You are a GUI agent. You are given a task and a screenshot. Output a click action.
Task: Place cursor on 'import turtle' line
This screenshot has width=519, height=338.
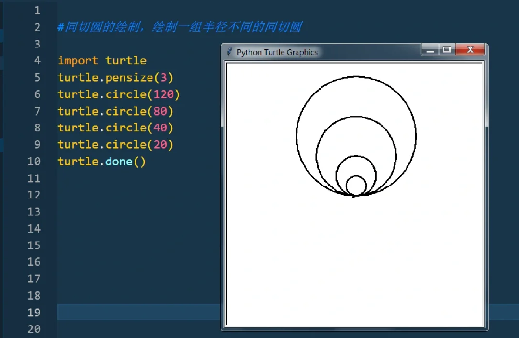102,60
